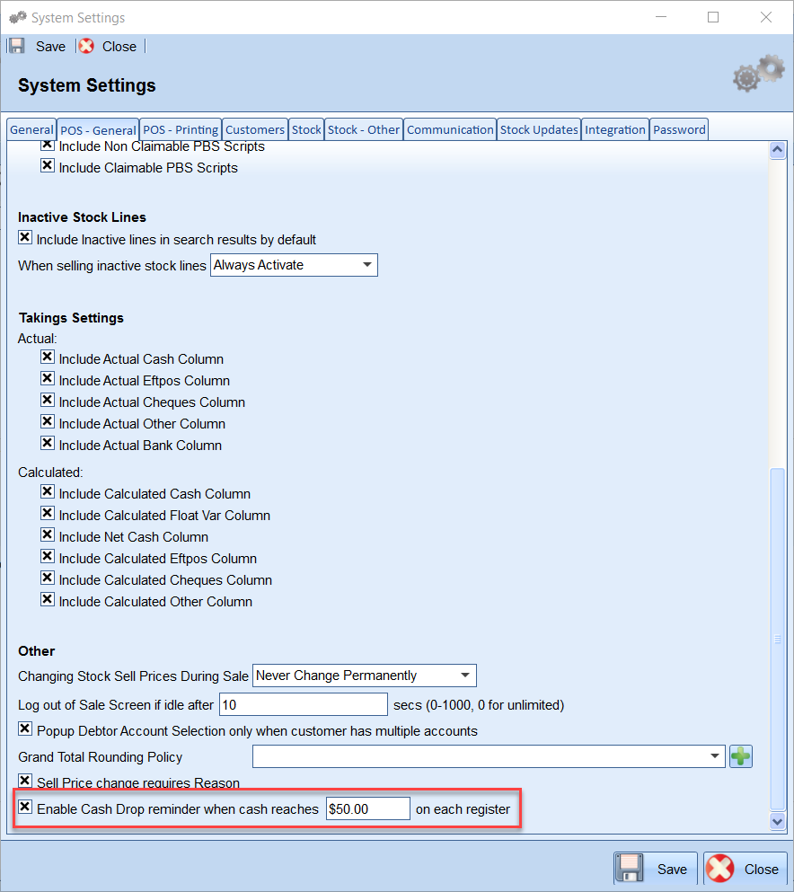The width and height of the screenshot is (794, 892).
Task: Toggle Include Calculated Float Var Column
Action: (48, 515)
